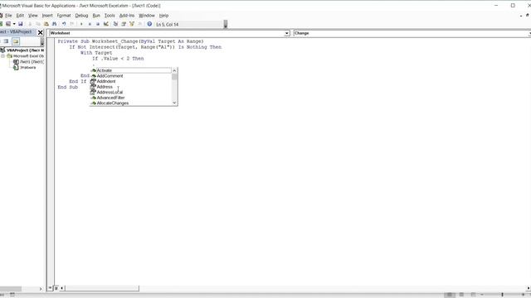The width and height of the screenshot is (531, 298).
Task: Click the Toolbox toolbar icon
Action: point(140,24)
